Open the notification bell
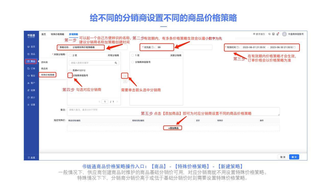Image resolution: width=327 pixels, height=184 pixels. (x=277, y=34)
